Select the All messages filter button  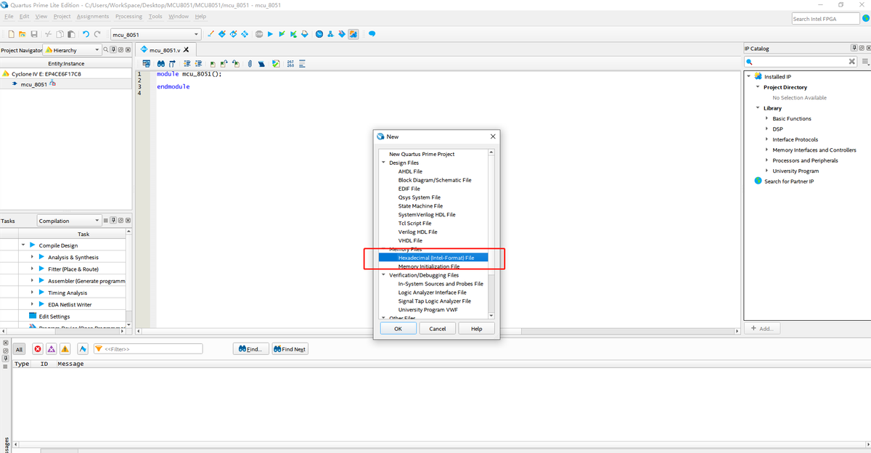pos(20,349)
